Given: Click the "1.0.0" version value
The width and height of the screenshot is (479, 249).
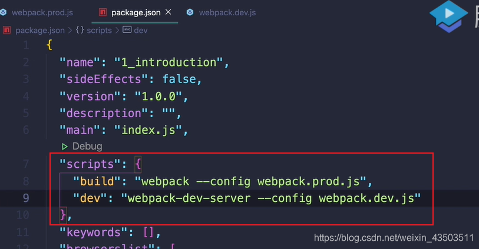Looking at the screenshot, I should pos(158,97).
